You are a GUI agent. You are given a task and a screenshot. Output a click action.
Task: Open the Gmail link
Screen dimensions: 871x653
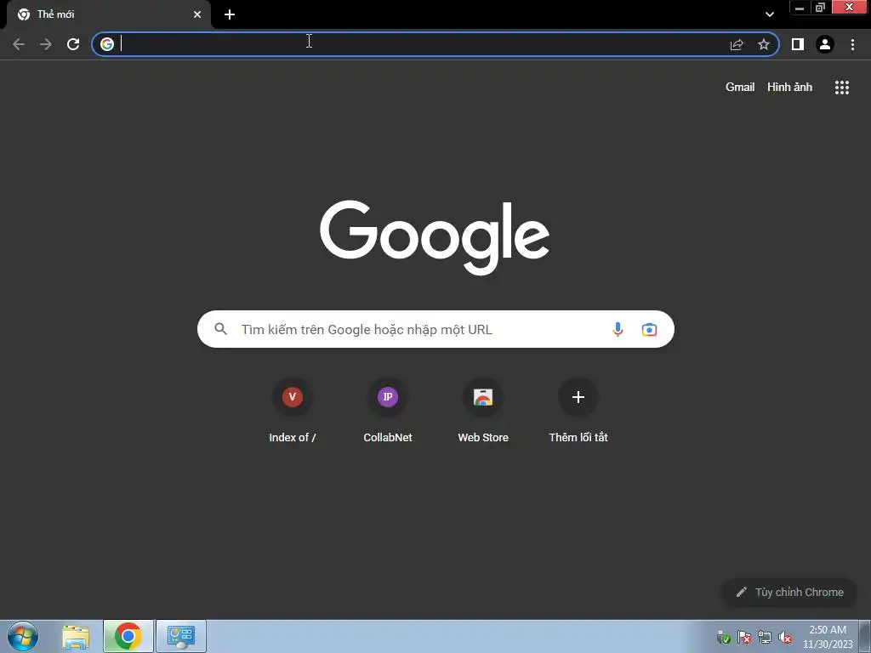(x=740, y=88)
